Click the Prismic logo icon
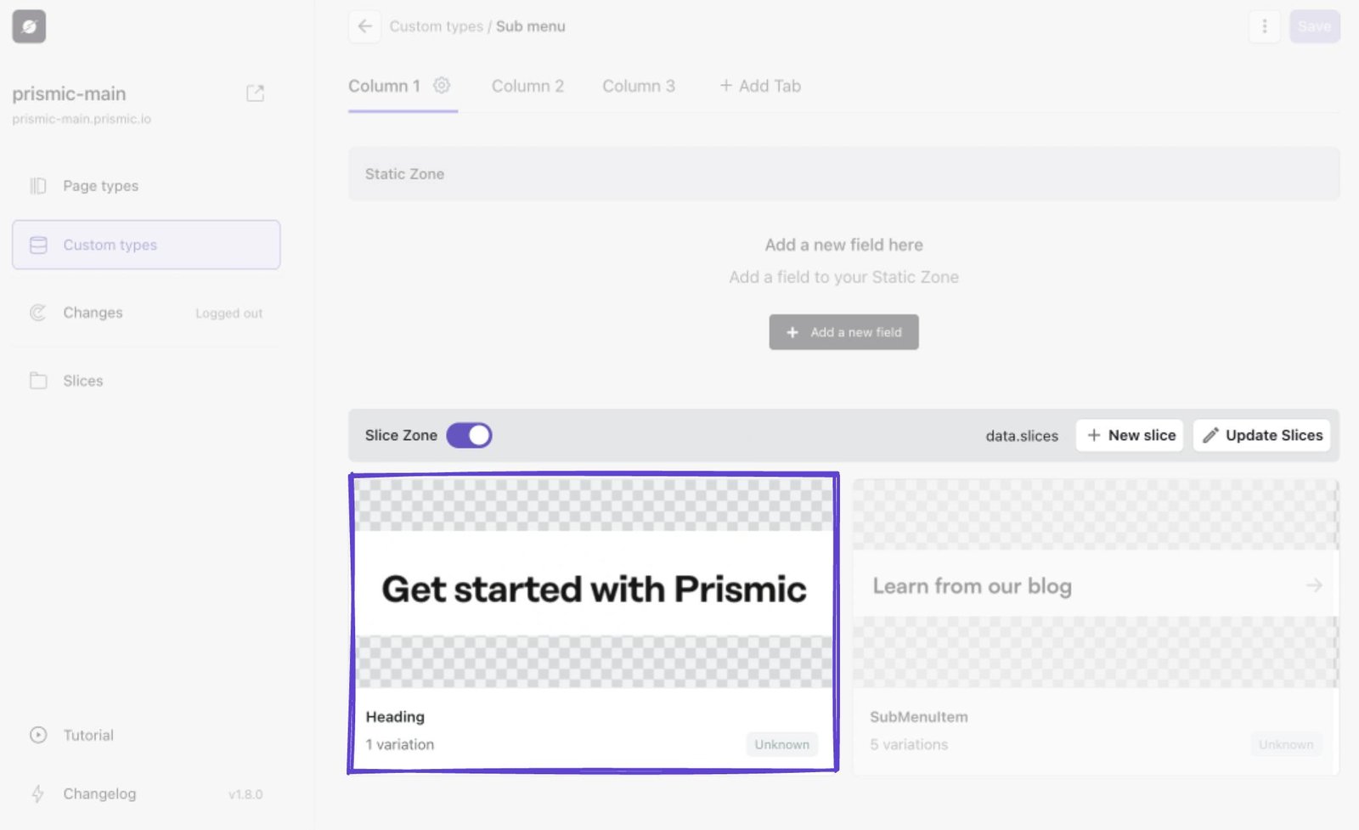This screenshot has height=830, width=1359. click(x=29, y=26)
